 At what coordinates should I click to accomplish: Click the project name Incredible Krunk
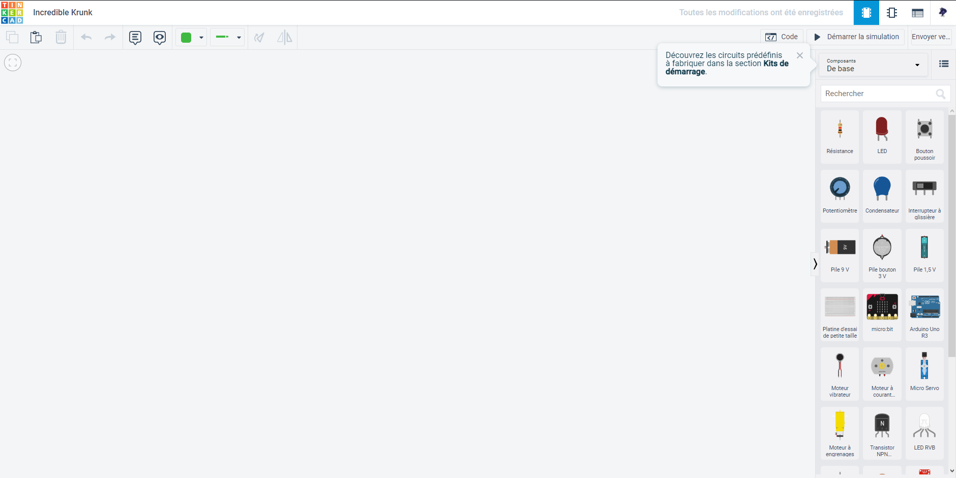click(x=63, y=13)
